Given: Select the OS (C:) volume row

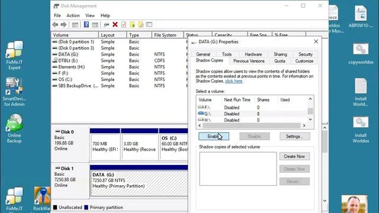Looking at the screenshot, I should (x=120, y=79).
